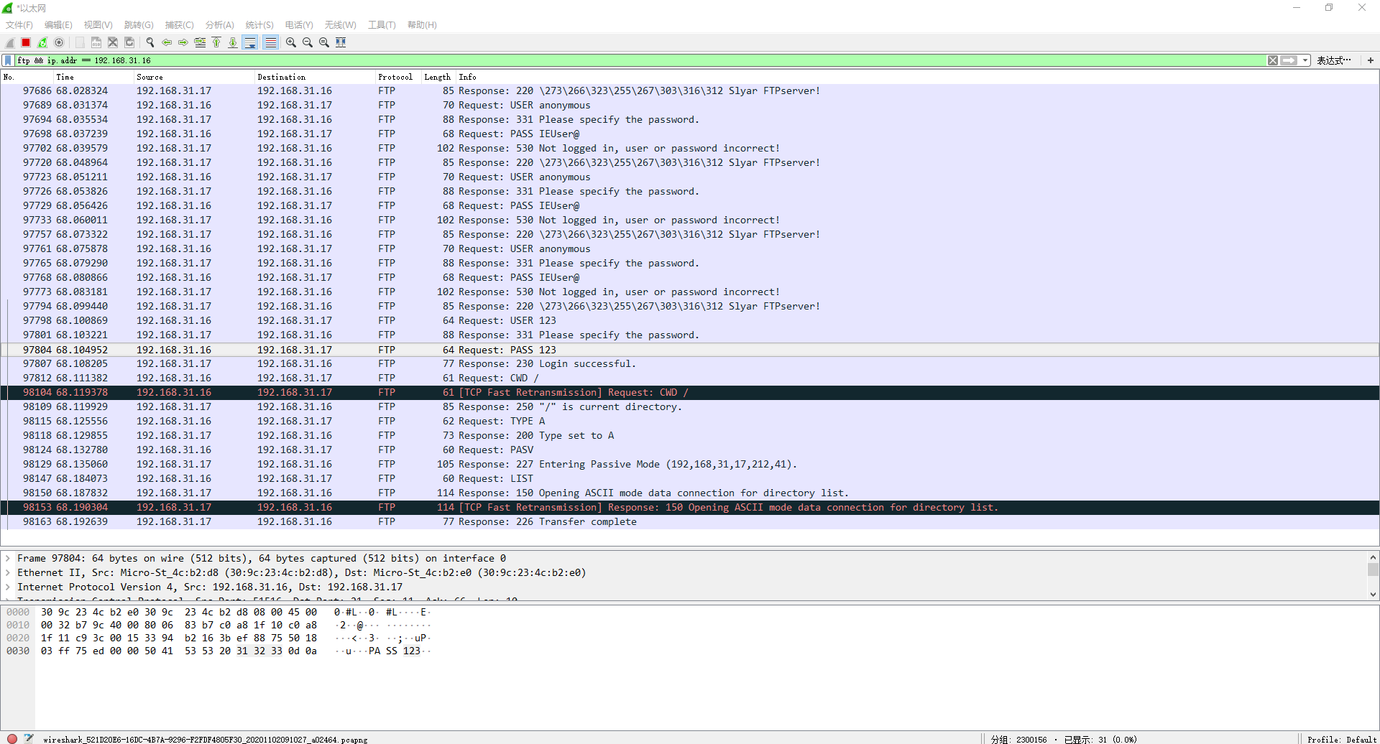Viewport: 1380px width, 744px height.
Task: Select packet 98129 Entering Passive Mode row
Action: click(x=689, y=465)
